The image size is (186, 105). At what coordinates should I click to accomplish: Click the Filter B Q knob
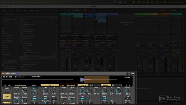click(x=112, y=91)
